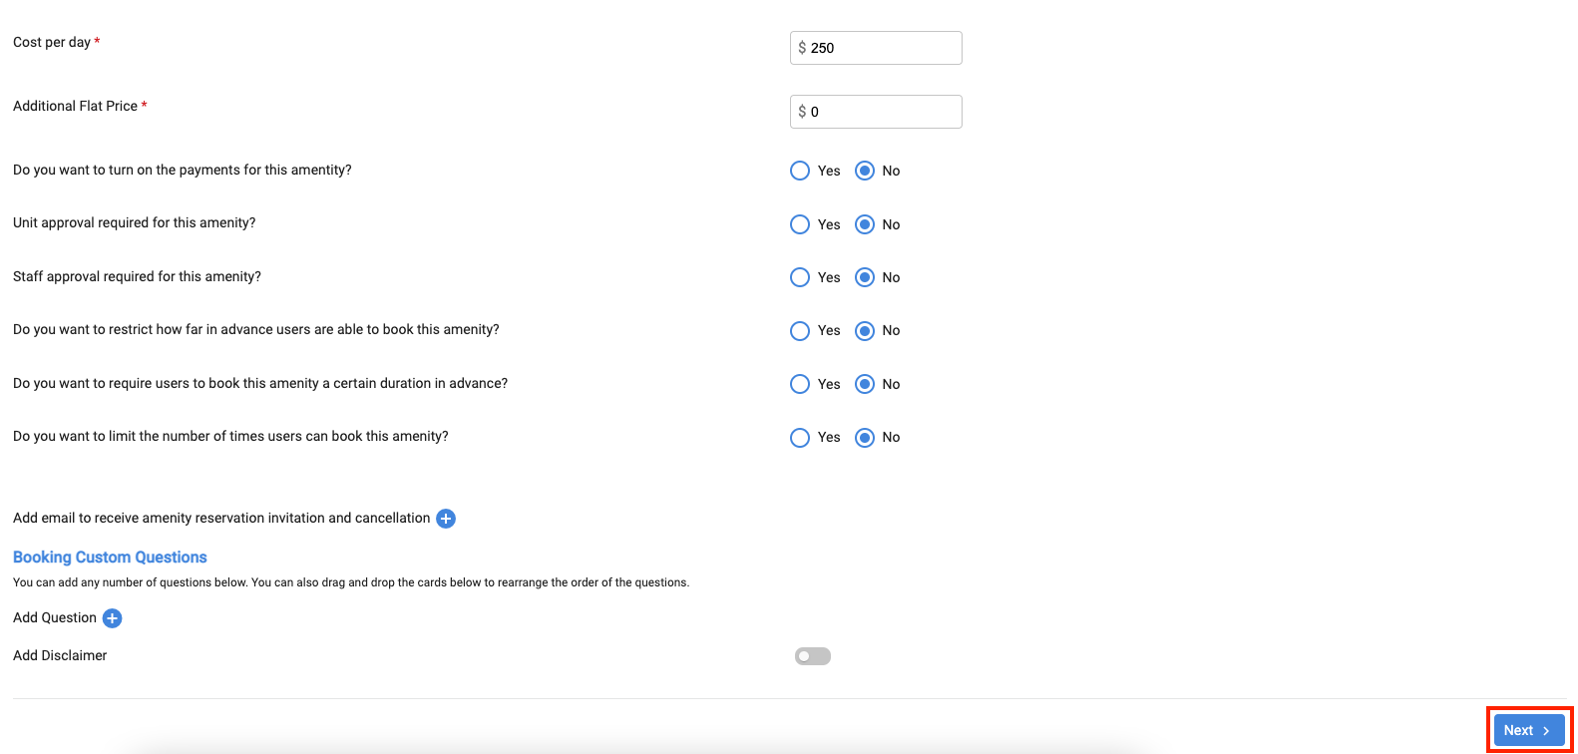The width and height of the screenshot is (1578, 754).
Task: Select Yes to require booking duration in advance
Action: (x=800, y=384)
